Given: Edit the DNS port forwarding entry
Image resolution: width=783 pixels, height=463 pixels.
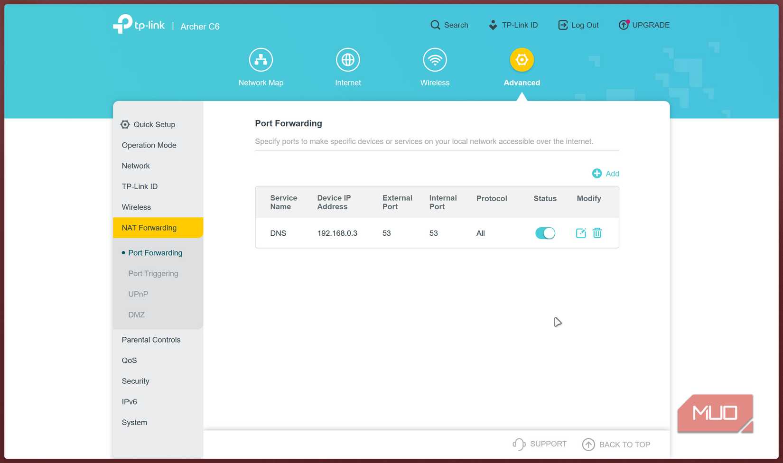Looking at the screenshot, I should [581, 233].
